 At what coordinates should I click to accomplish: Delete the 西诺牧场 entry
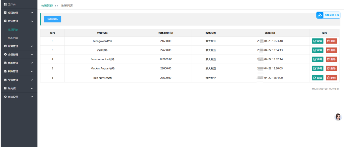point(331,50)
